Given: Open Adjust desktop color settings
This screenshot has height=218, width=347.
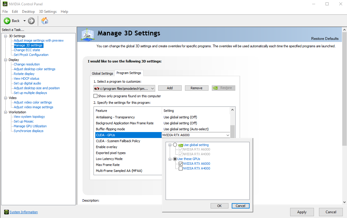Looking at the screenshot, I should coord(35,69).
